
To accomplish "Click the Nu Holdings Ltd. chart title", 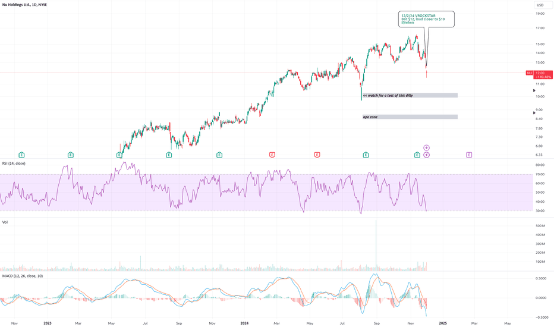I will pyautogui.click(x=24, y=5).
